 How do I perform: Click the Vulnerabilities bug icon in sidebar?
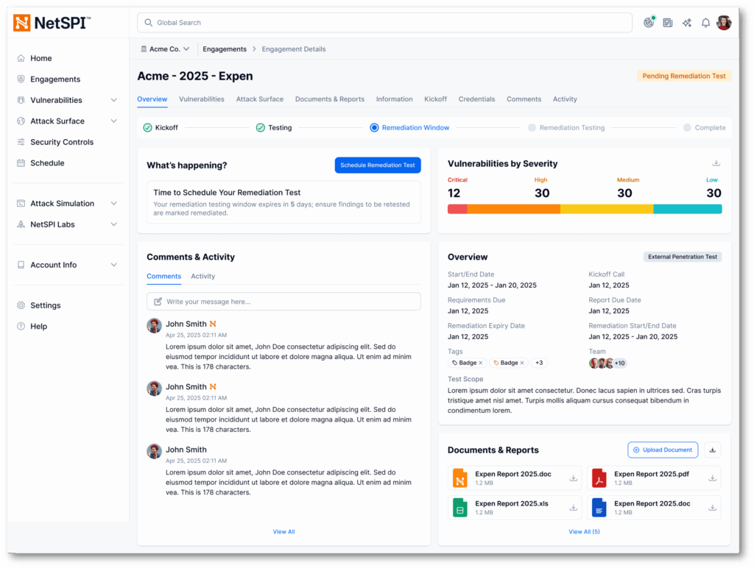point(21,100)
